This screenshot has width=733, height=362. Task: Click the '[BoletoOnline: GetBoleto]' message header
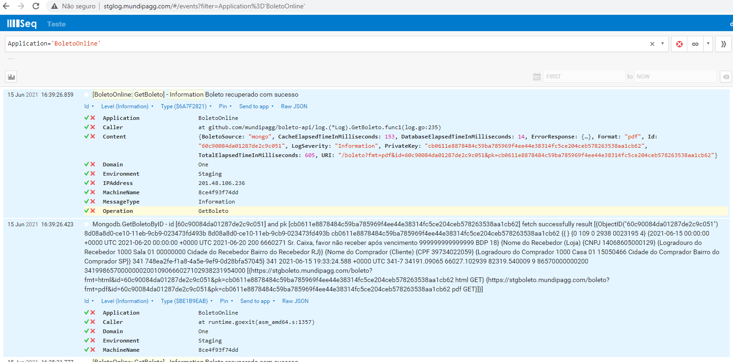(x=129, y=95)
